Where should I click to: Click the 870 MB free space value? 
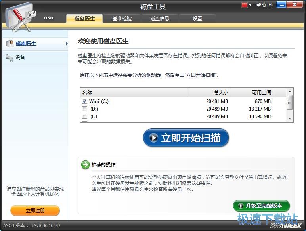point(263,101)
